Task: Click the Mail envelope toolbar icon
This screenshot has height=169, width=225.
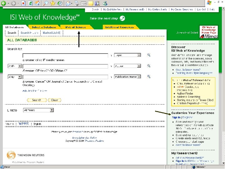Action: point(68,3)
